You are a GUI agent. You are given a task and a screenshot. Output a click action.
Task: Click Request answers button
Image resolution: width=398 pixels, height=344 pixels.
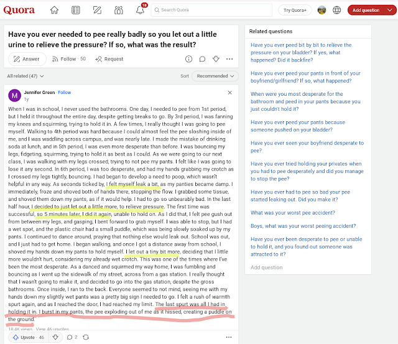click(x=109, y=59)
